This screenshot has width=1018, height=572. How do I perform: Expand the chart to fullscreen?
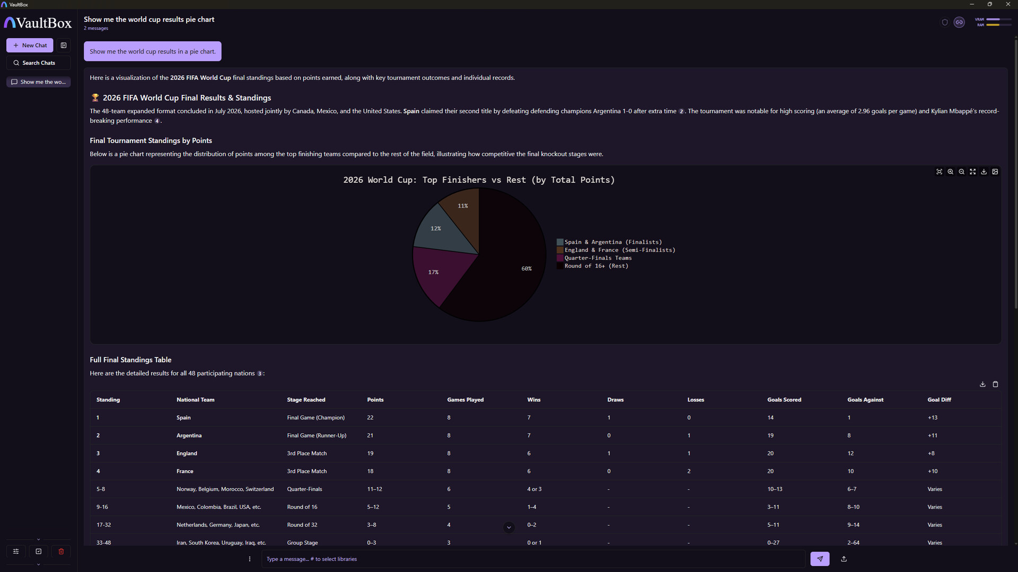[972, 172]
